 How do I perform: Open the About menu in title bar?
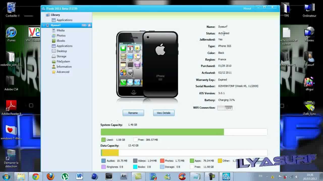247,9
